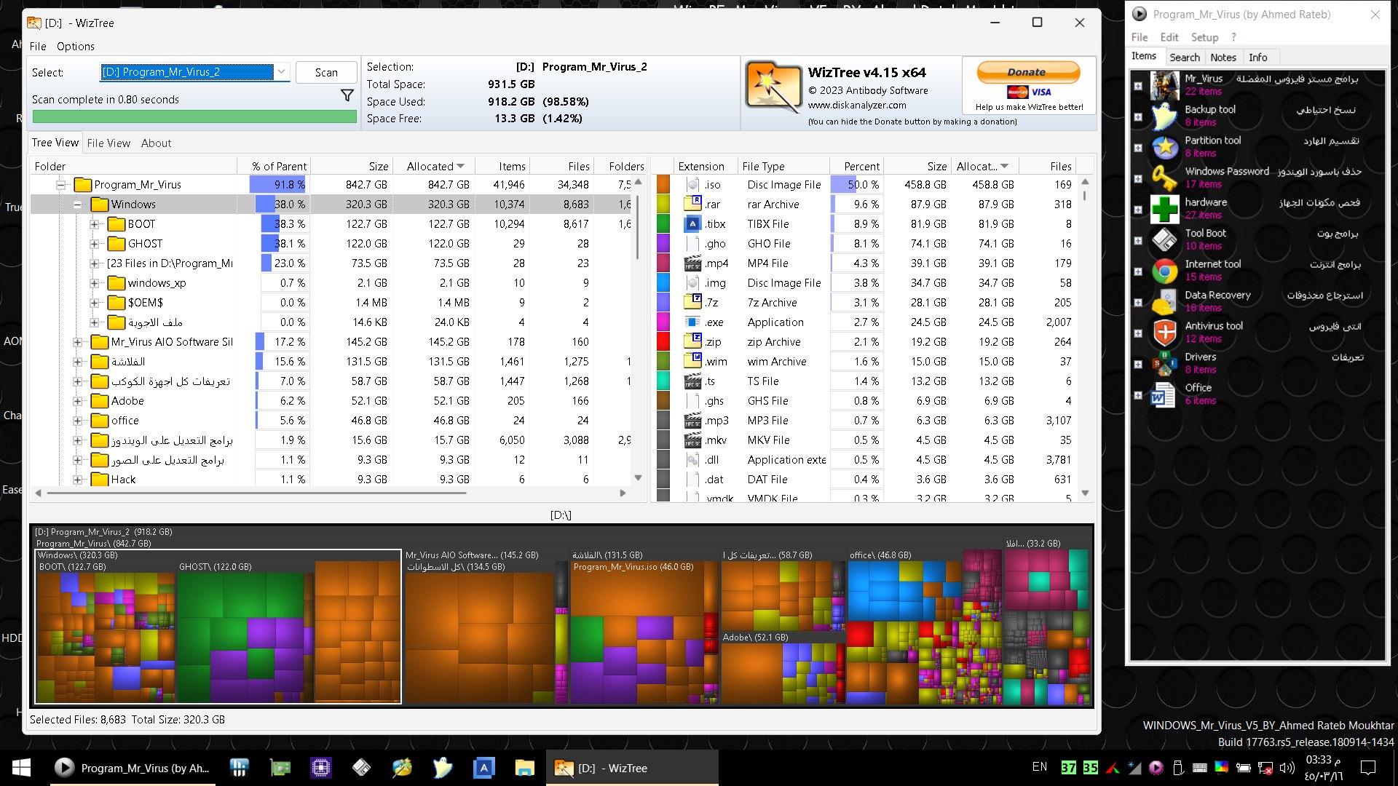Expand Drivers group in Program_Mr_Virus panel
Screen dimensions: 1398x786
pyautogui.click(x=1138, y=364)
